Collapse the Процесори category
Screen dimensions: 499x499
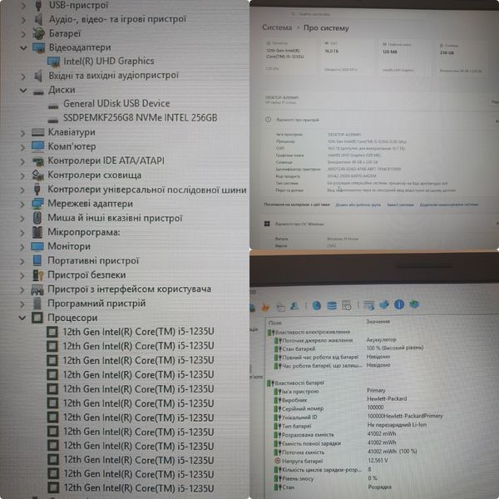[x=22, y=318]
